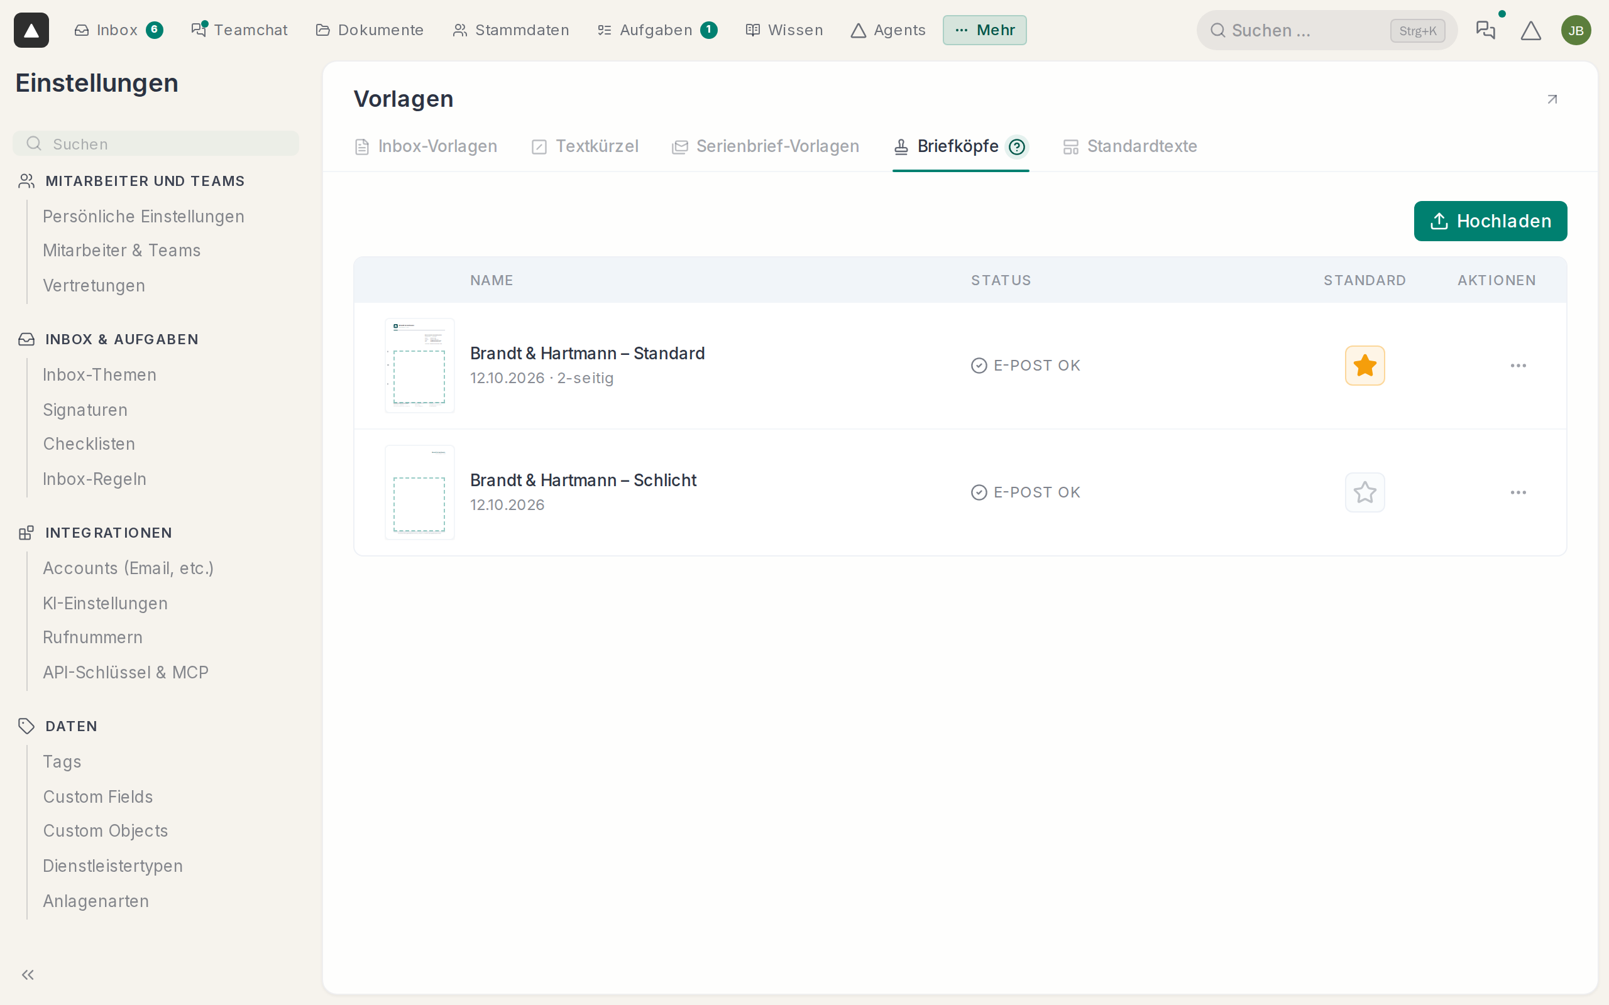Open Mitarbeiter & Teams settings
1609x1005 pixels.
(122, 251)
